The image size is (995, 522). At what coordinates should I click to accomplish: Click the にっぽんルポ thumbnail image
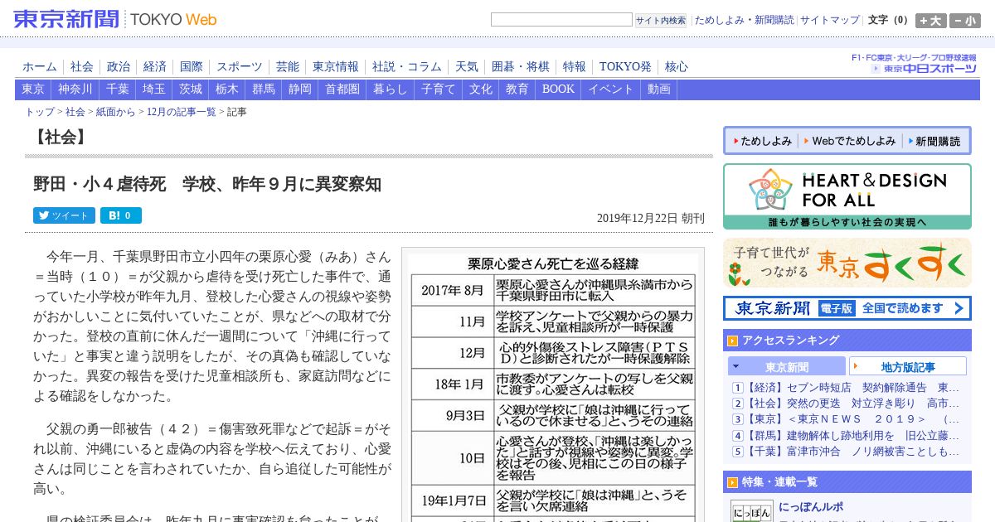pos(751,510)
